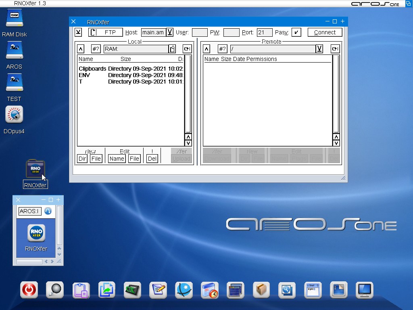Open the top-left site list dropdown arrow
This screenshot has height=310, width=413.
tap(78, 32)
